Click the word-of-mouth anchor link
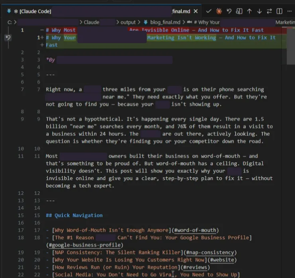295x278 pixels. (x=195, y=230)
